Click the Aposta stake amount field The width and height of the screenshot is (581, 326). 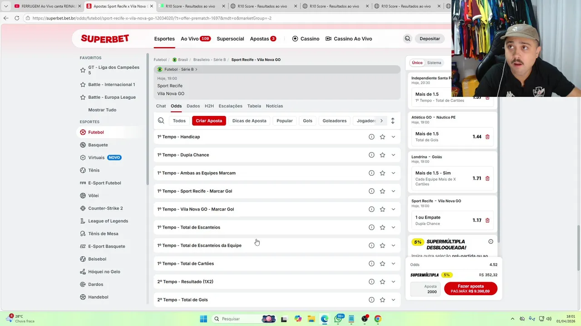(425, 289)
